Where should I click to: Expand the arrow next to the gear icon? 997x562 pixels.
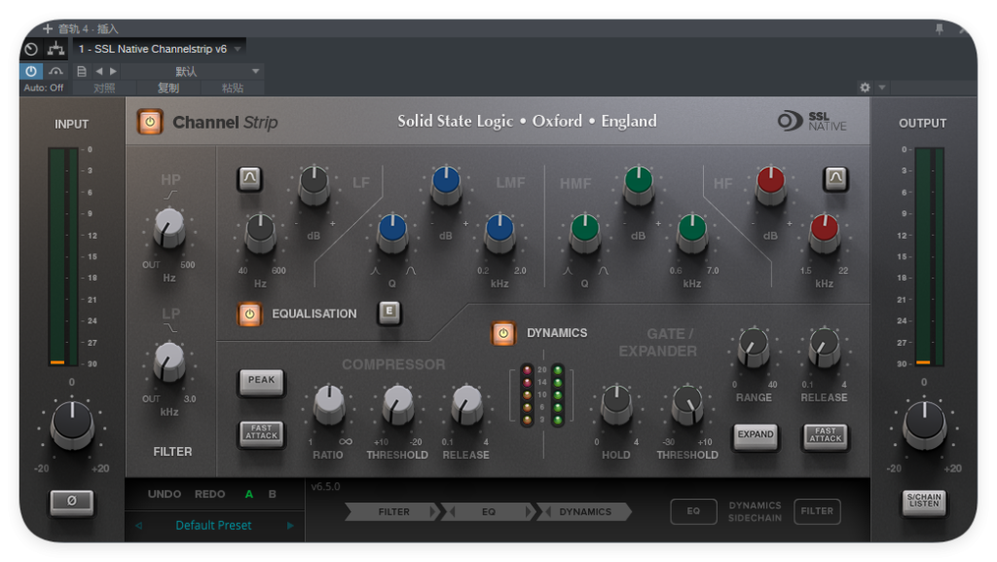point(882,88)
